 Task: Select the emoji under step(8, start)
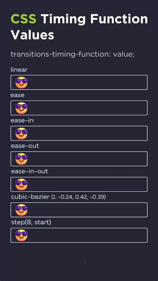point(21,235)
